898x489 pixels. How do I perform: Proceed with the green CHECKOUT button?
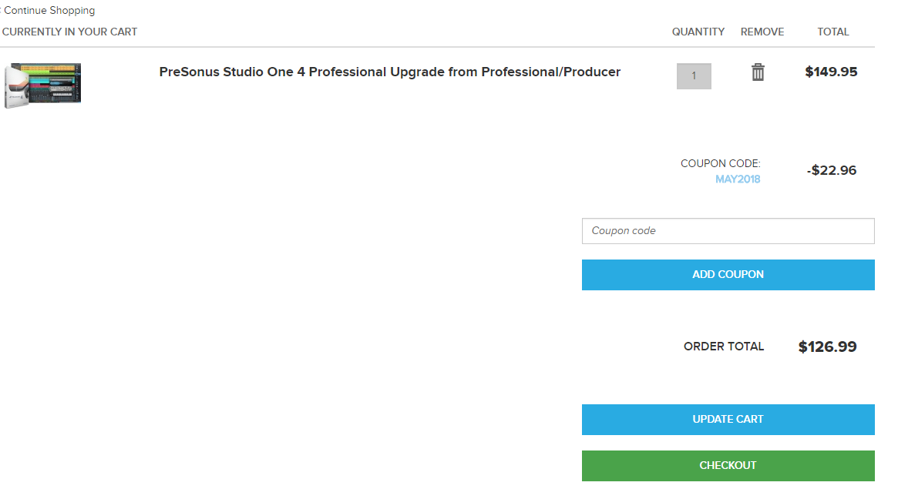pos(728,465)
